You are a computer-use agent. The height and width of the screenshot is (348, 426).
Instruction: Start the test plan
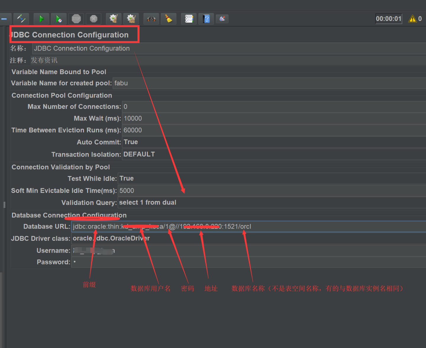coord(41,19)
